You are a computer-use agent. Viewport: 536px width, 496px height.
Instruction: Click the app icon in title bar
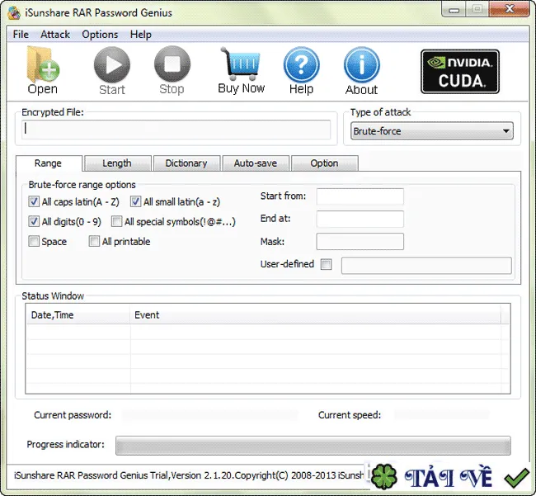point(14,12)
